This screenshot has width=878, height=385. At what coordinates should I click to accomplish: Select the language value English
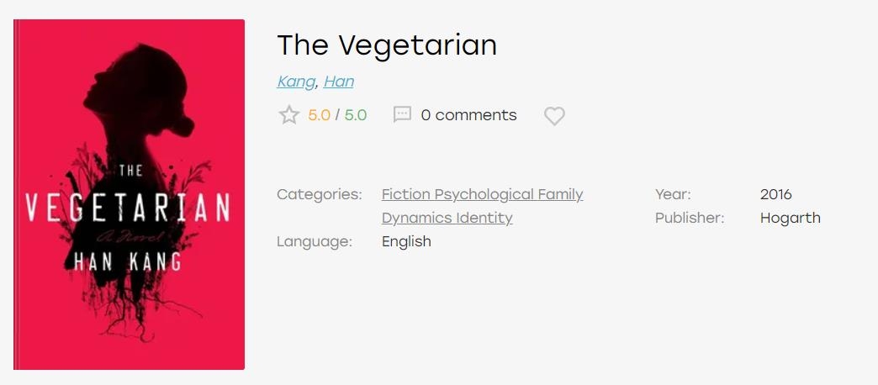tap(406, 242)
